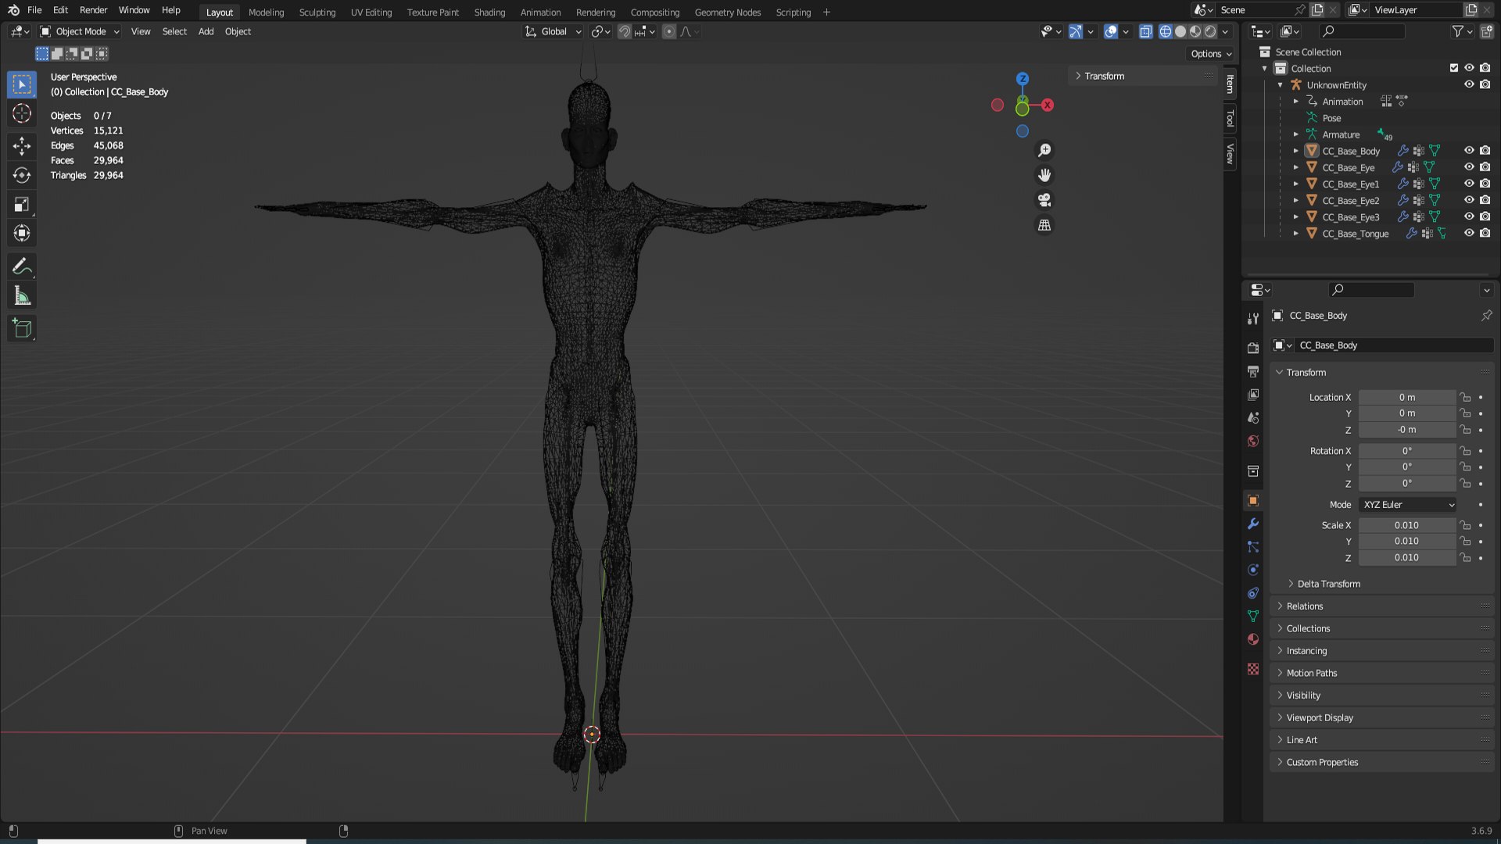The width and height of the screenshot is (1501, 844).
Task: Toggle the camera view icon
Action: [x=1044, y=200]
